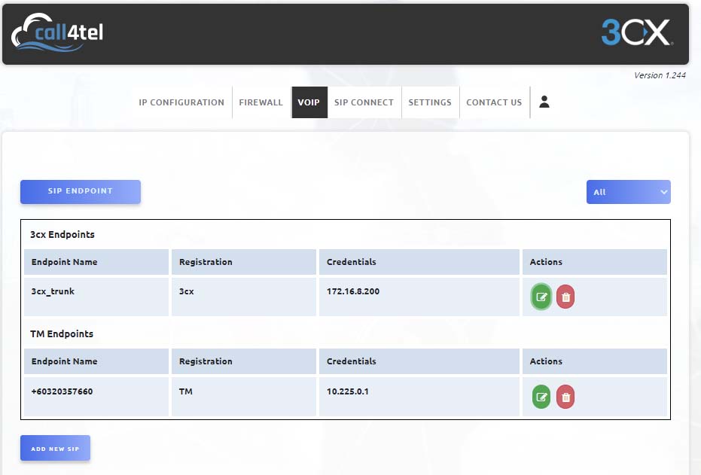Delete the +60320357660 TM endpoint

[565, 397]
